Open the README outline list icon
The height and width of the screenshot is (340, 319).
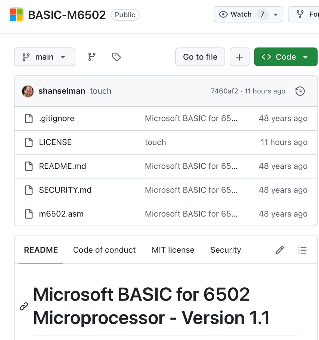302,250
